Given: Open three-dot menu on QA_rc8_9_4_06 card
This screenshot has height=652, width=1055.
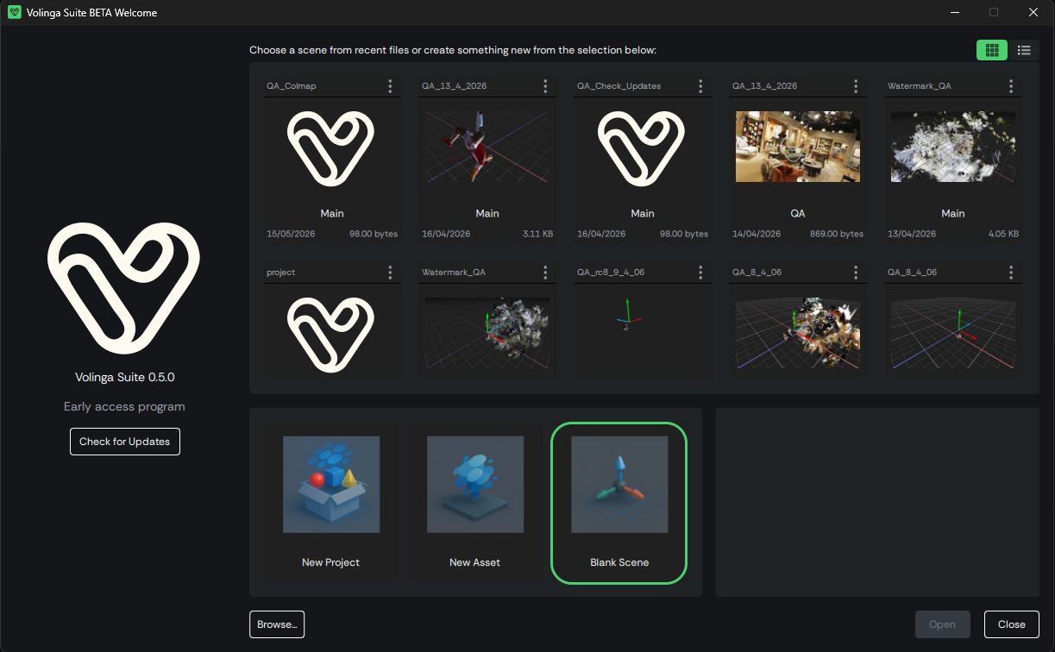Looking at the screenshot, I should tap(700, 273).
